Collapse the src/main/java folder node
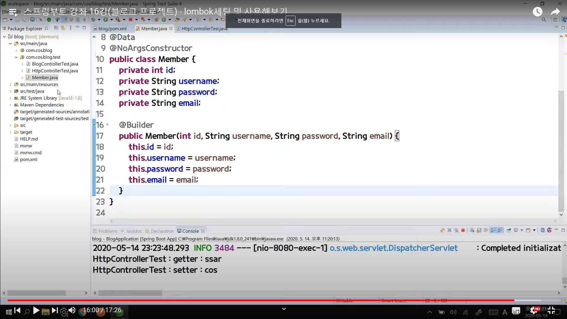This screenshot has width=567, height=319. coord(10,43)
